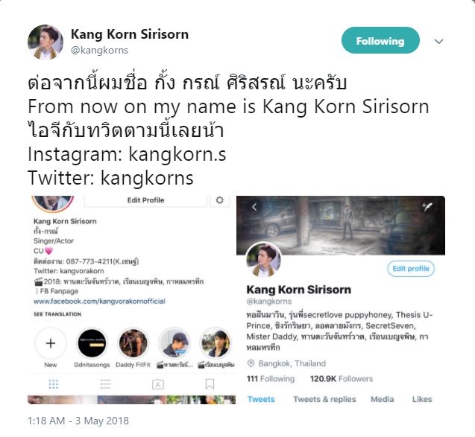Viewport: 475px width, 437px height.
Task: Switch to the Tweets tab
Action: pos(261,399)
